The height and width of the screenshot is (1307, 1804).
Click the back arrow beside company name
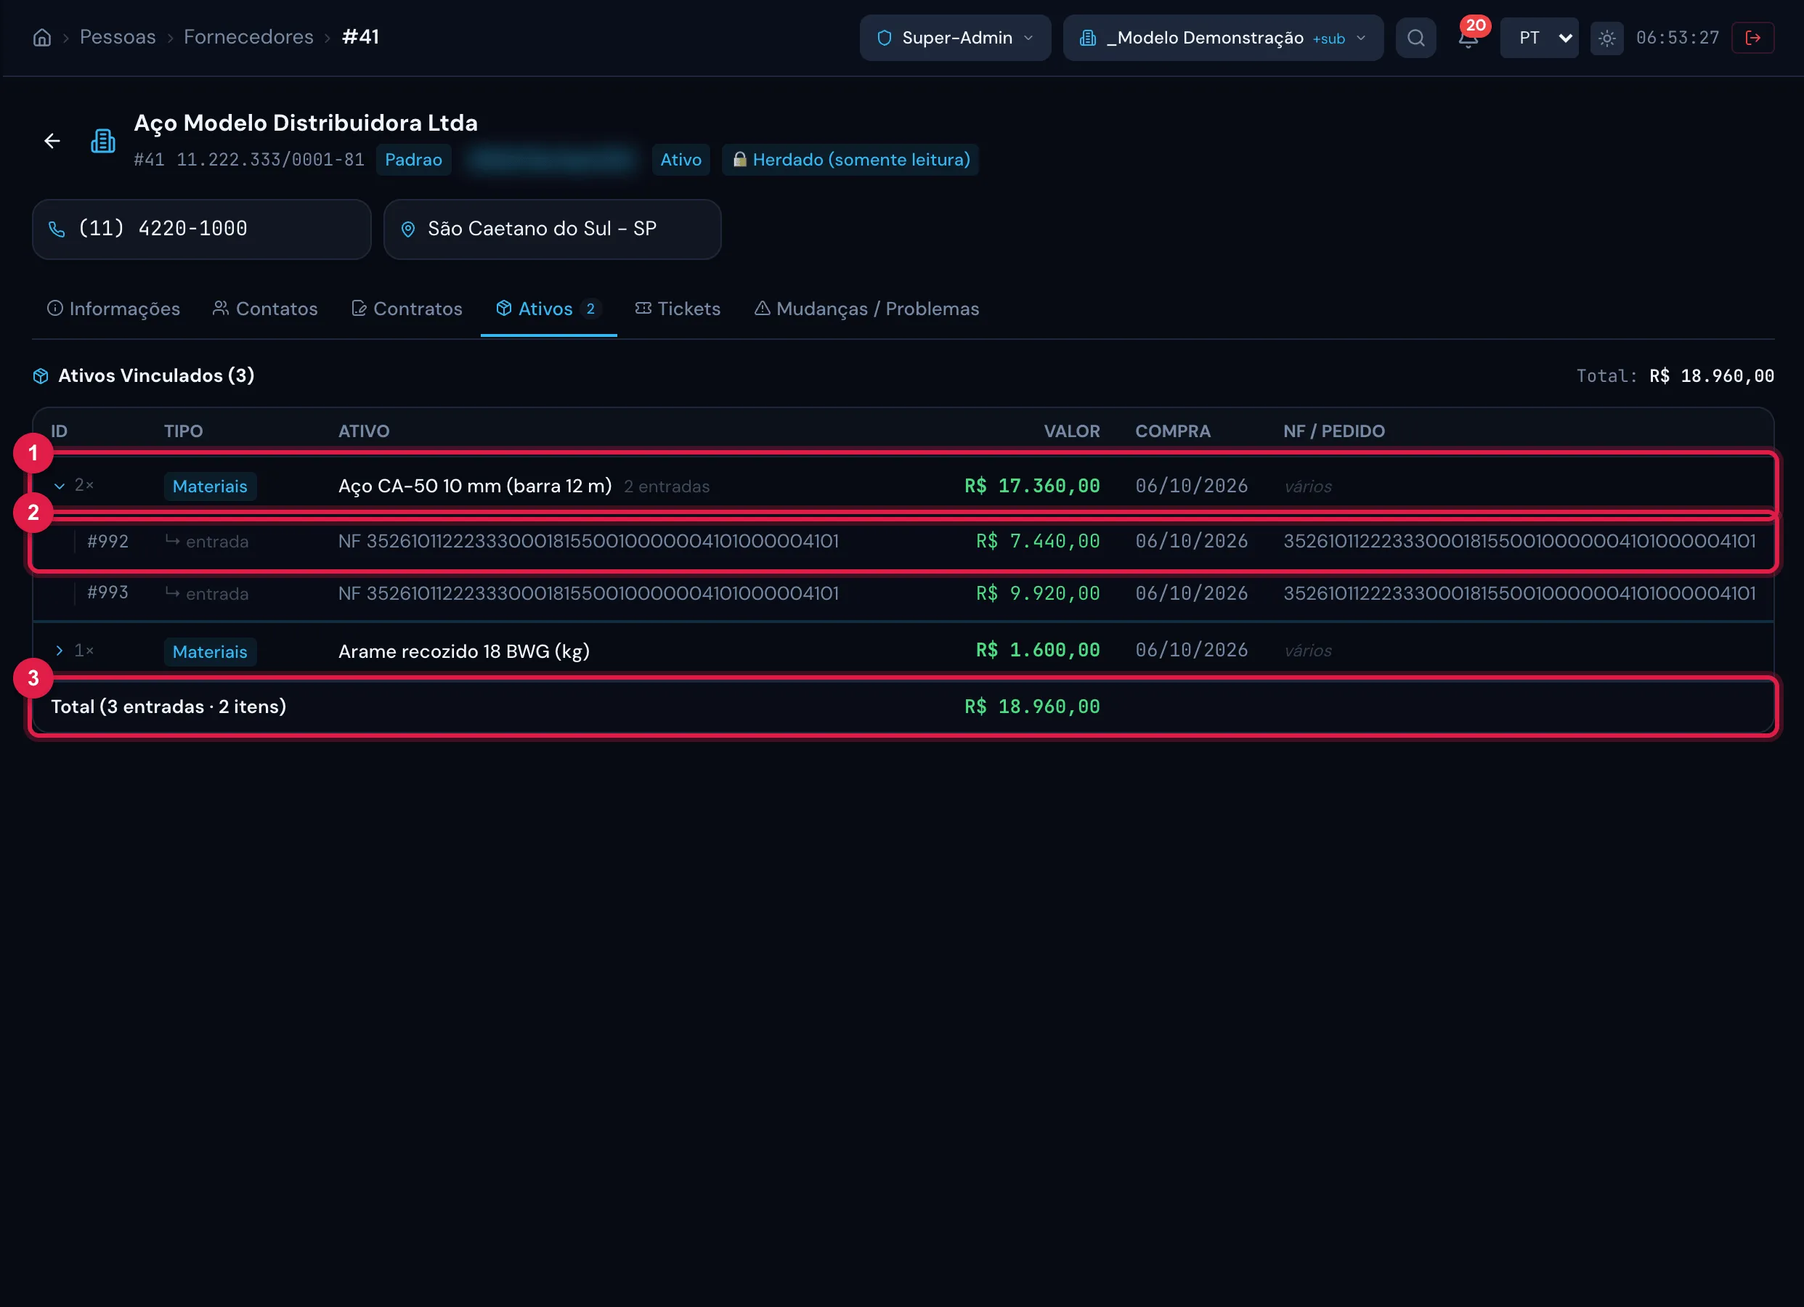[52, 141]
